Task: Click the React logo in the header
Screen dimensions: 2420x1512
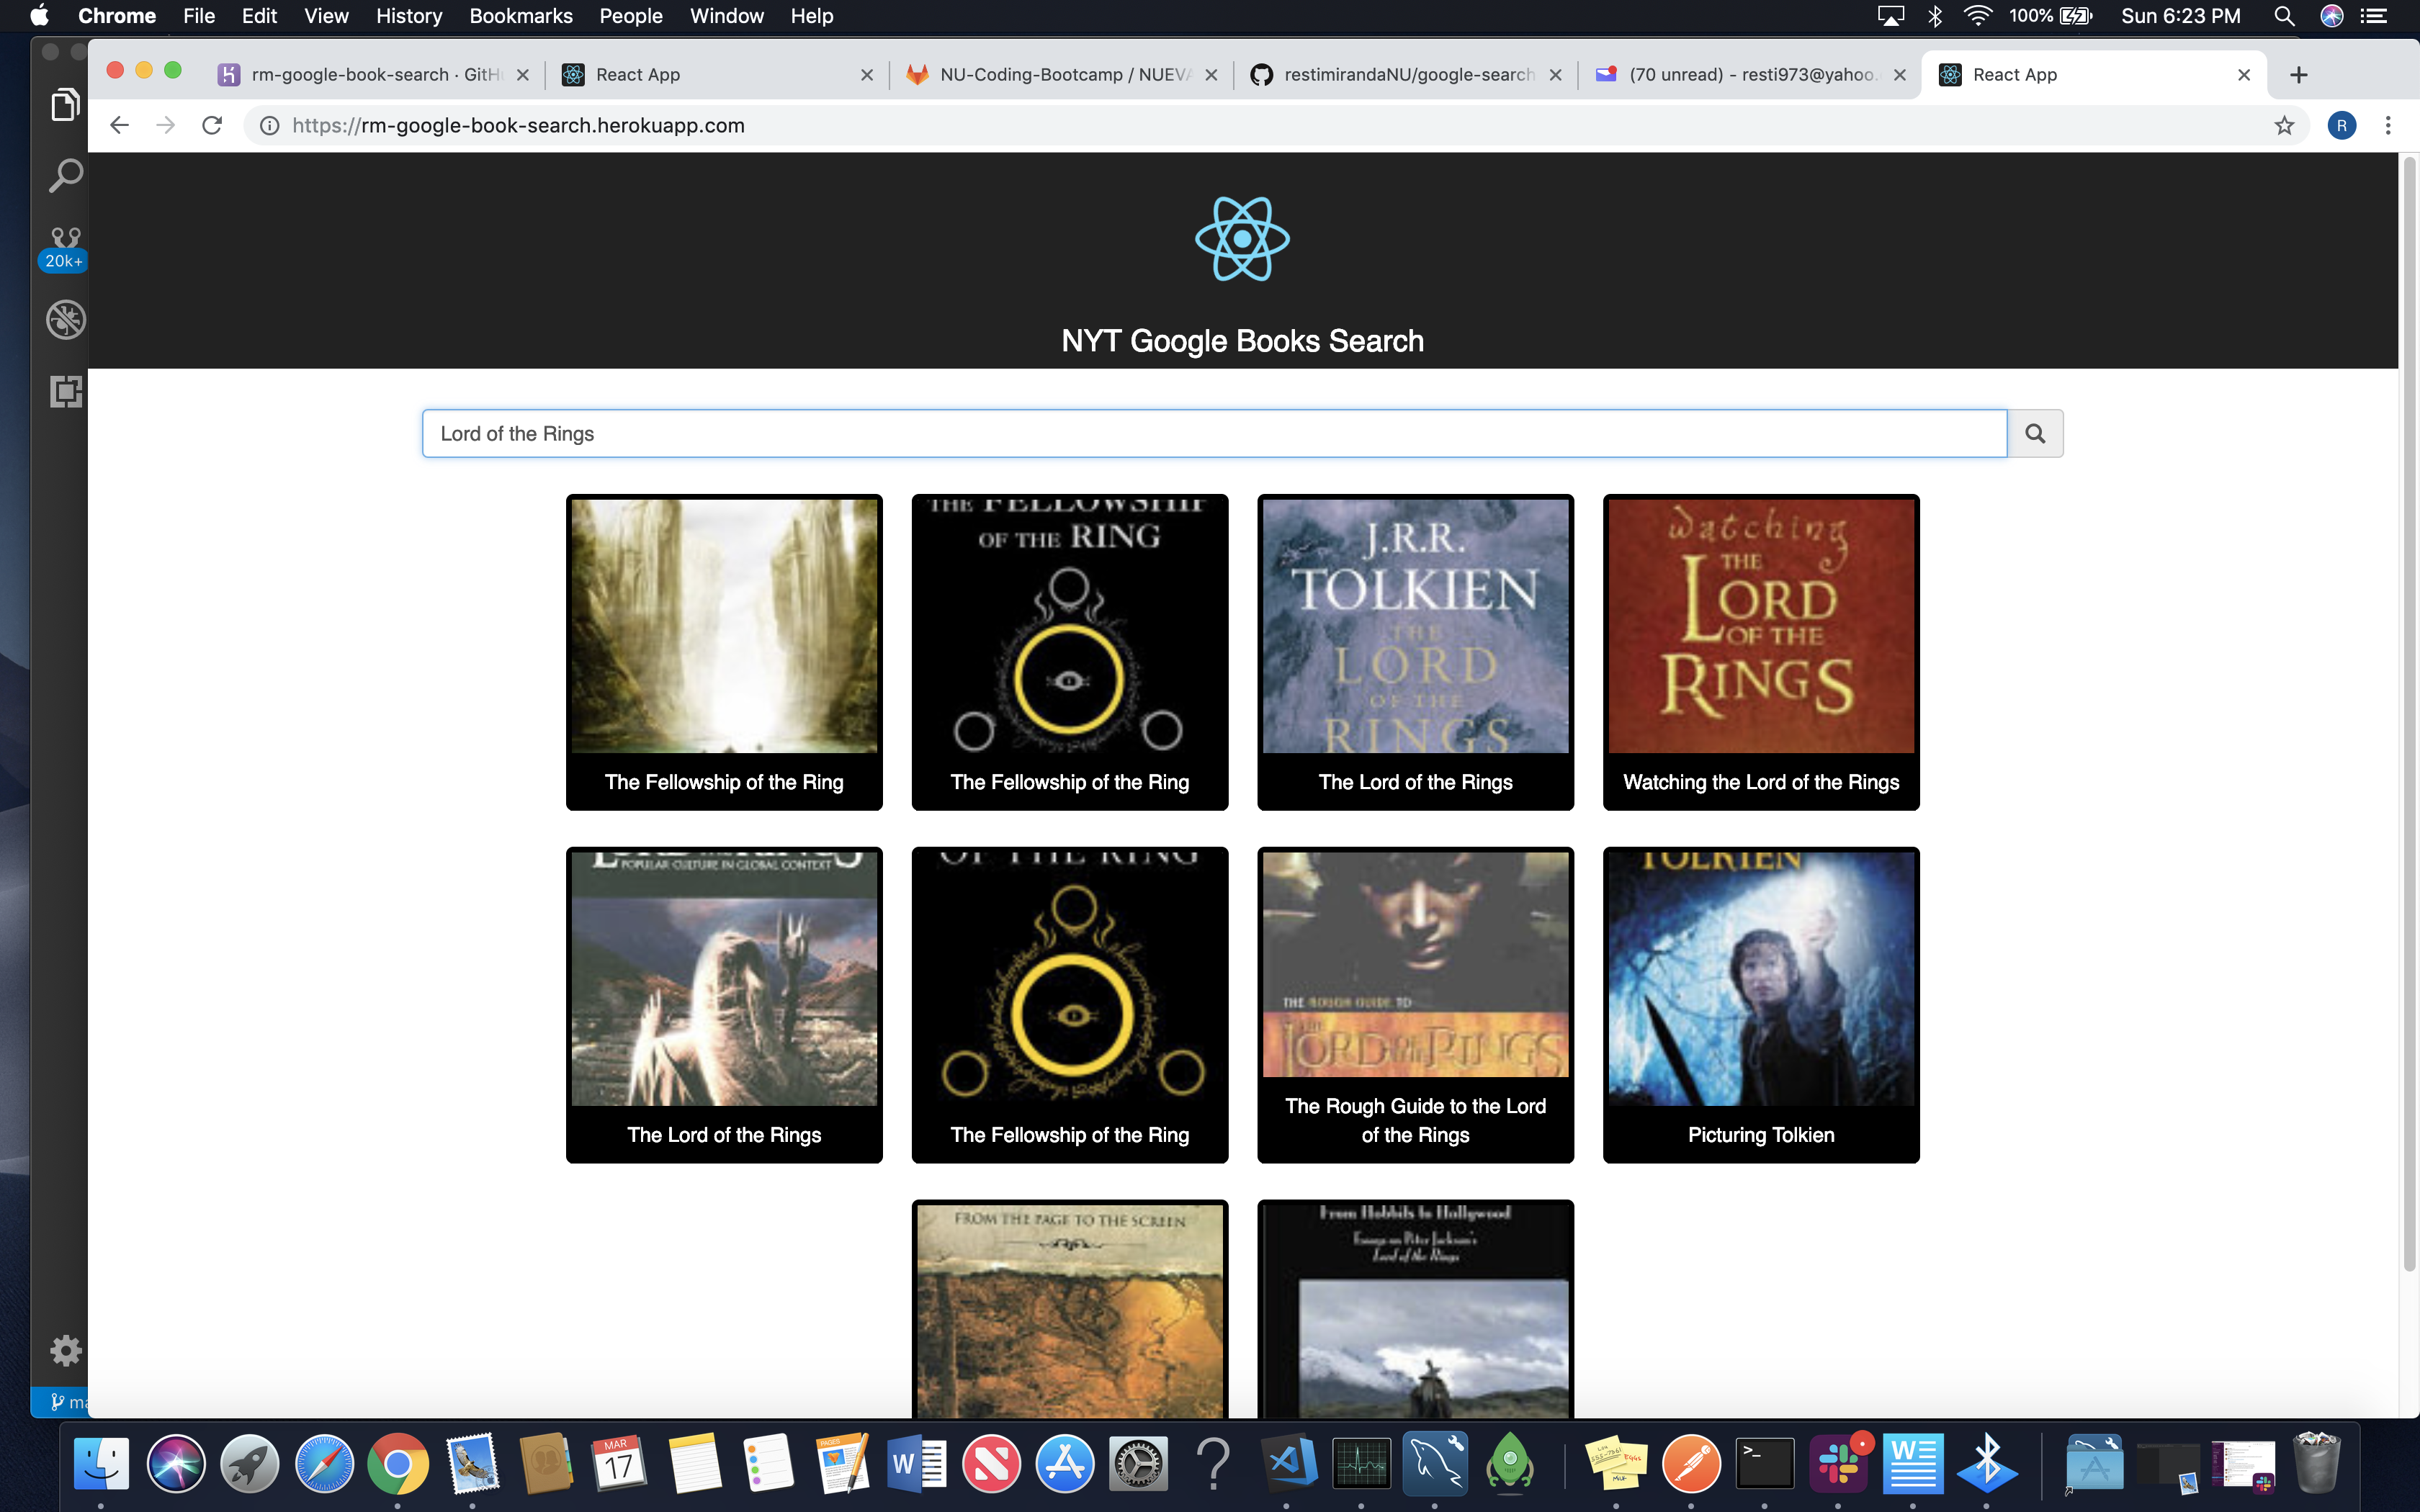Action: point(1242,239)
